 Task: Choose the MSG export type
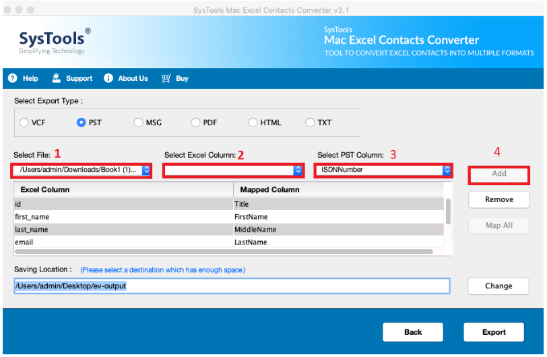pyautogui.click(x=139, y=123)
